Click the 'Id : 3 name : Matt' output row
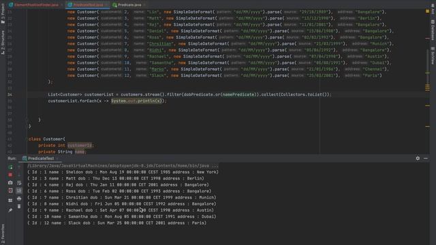 point(116,178)
